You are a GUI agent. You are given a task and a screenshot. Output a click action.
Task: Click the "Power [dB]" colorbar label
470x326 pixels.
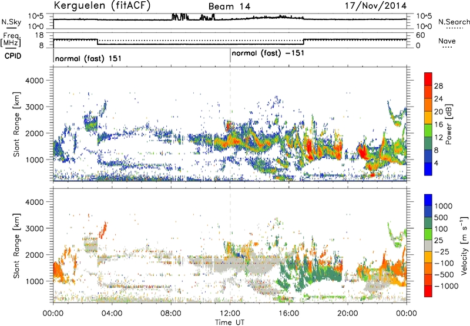pos(448,124)
